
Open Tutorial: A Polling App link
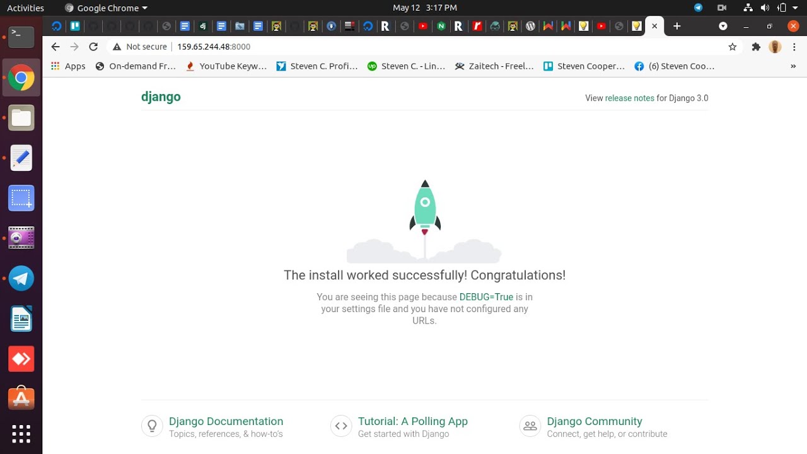point(413,421)
